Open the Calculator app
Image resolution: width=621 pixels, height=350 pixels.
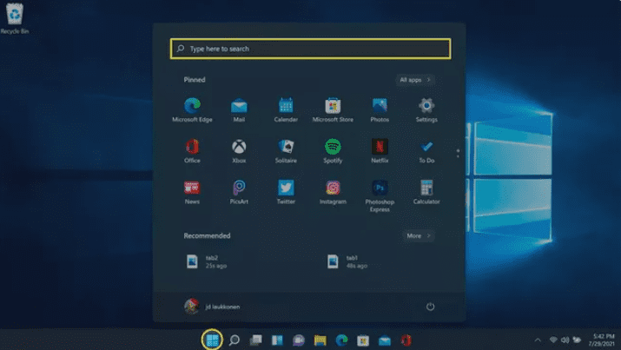coord(426,189)
